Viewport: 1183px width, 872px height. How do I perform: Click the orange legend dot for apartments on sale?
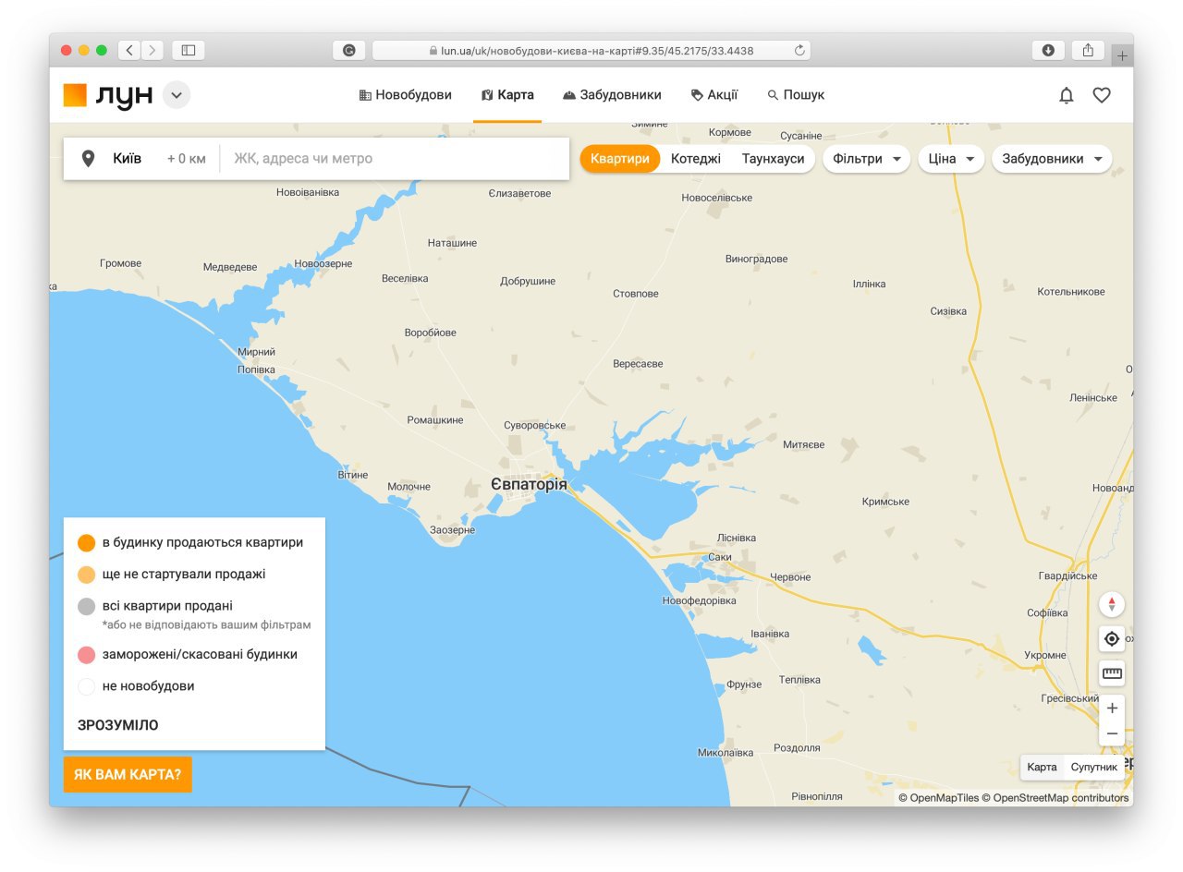(86, 543)
